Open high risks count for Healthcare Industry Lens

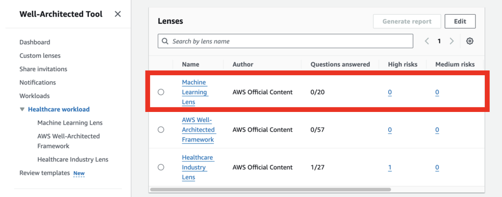[x=390, y=168]
